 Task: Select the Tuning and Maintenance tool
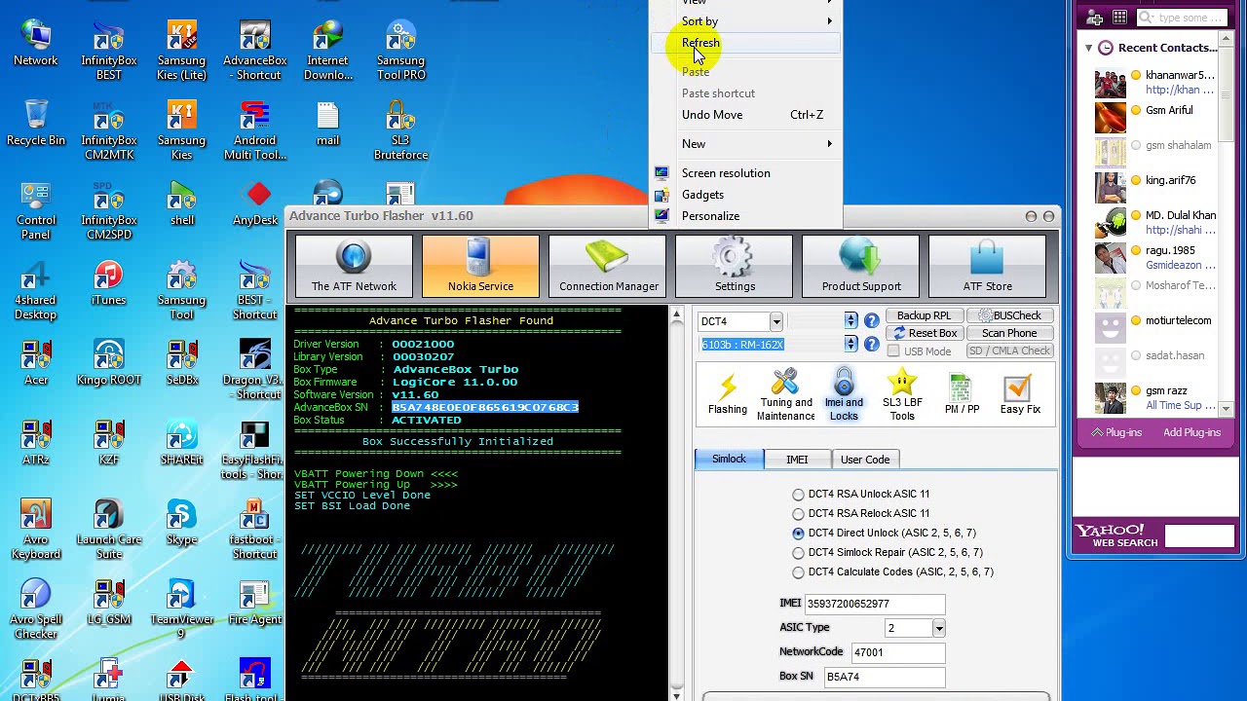[x=785, y=394]
